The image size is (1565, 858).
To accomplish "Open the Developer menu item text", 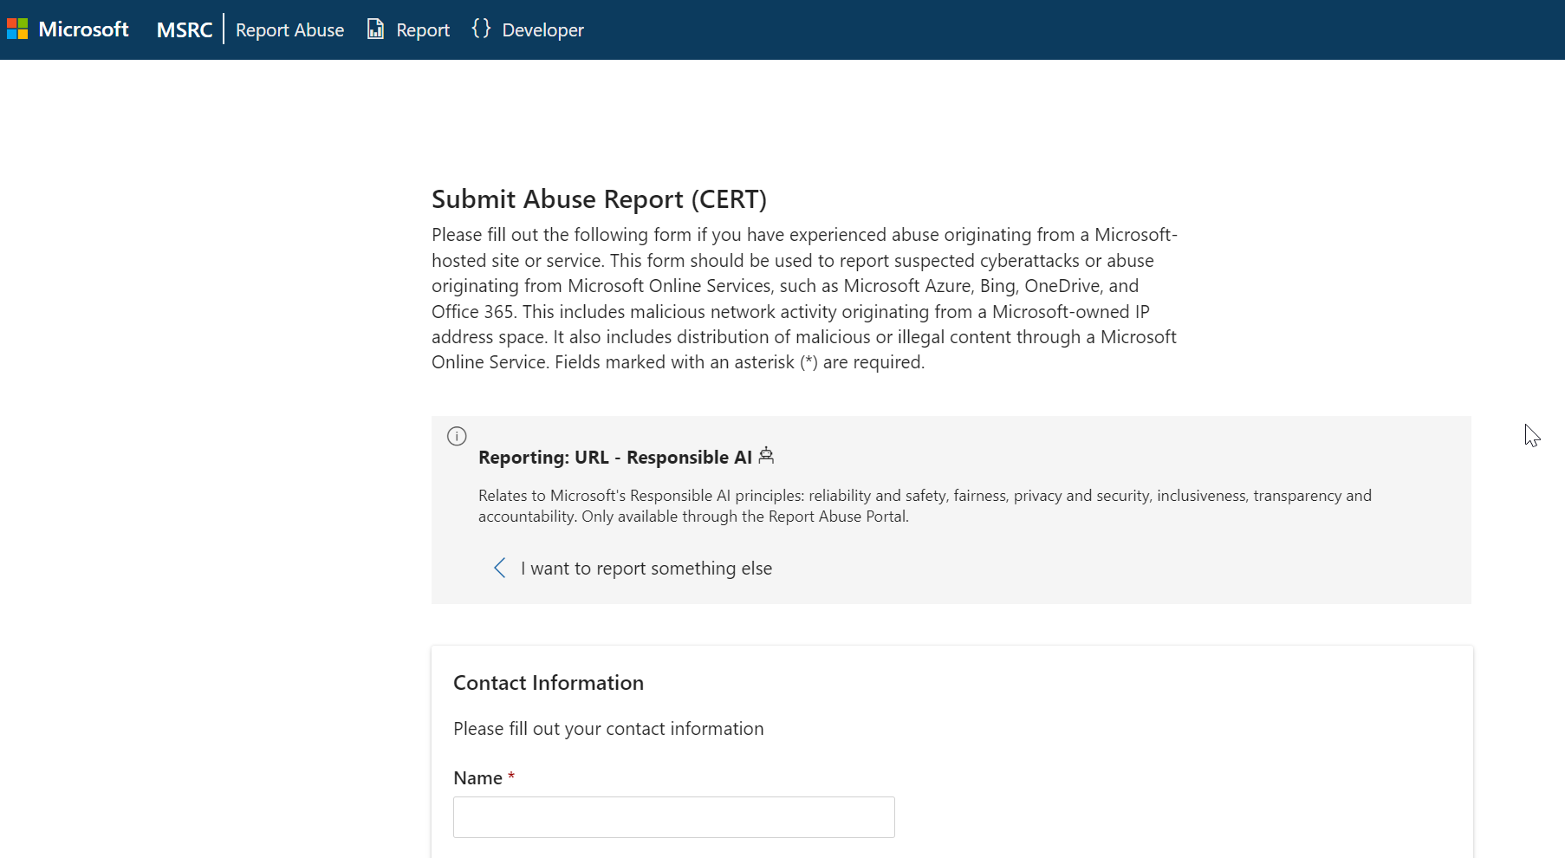I will (x=542, y=30).
